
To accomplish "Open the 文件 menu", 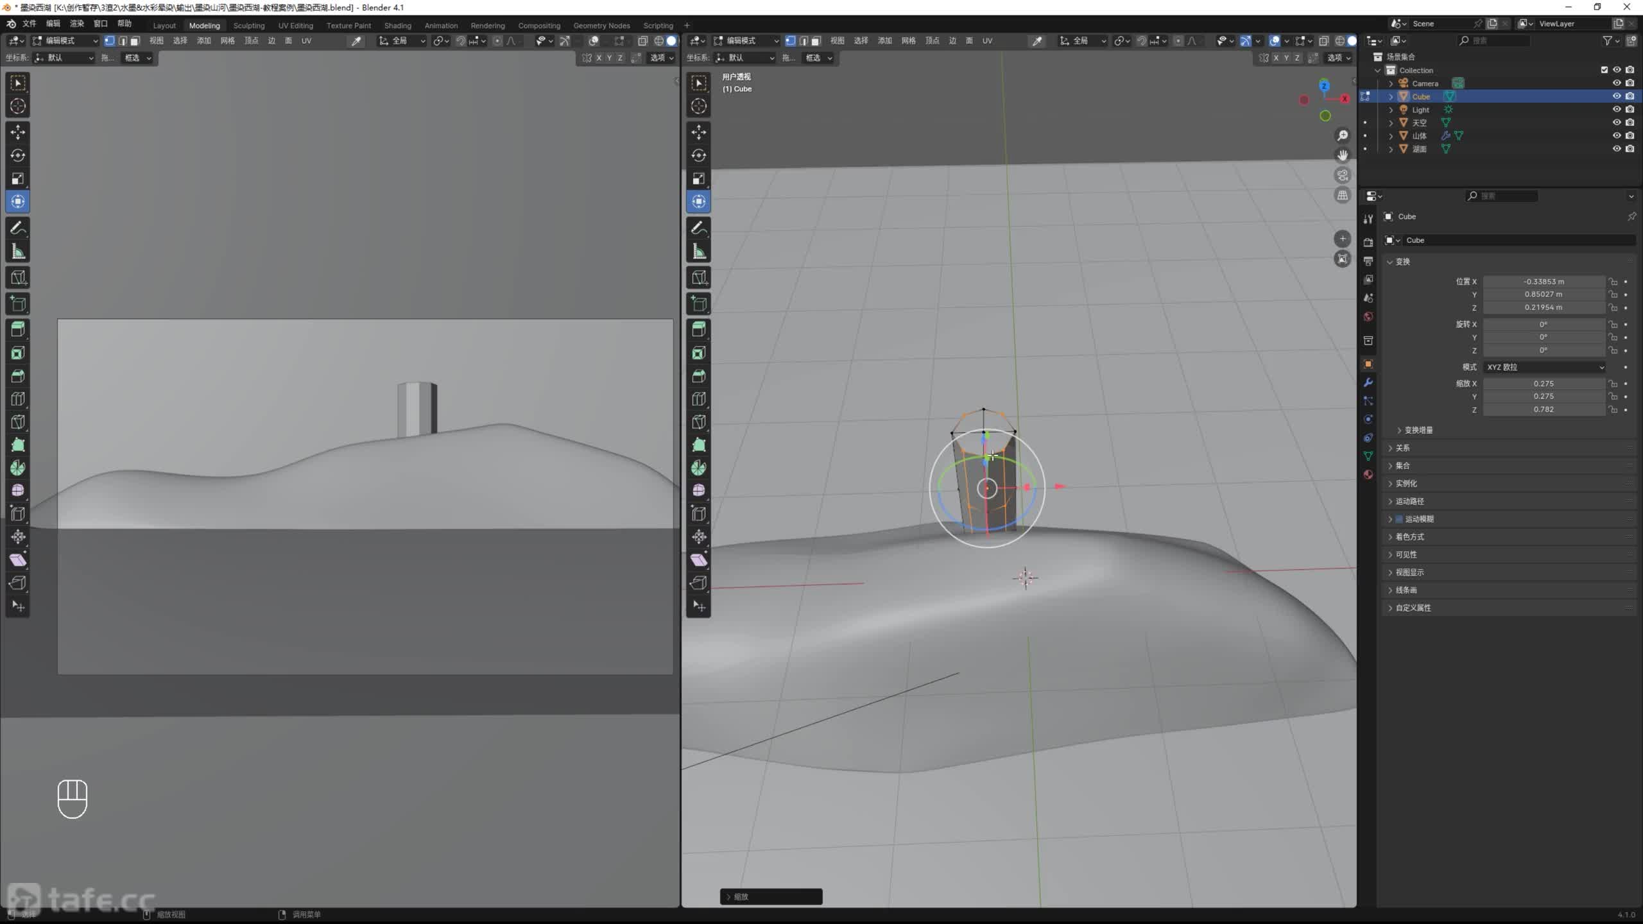I will click(30, 24).
